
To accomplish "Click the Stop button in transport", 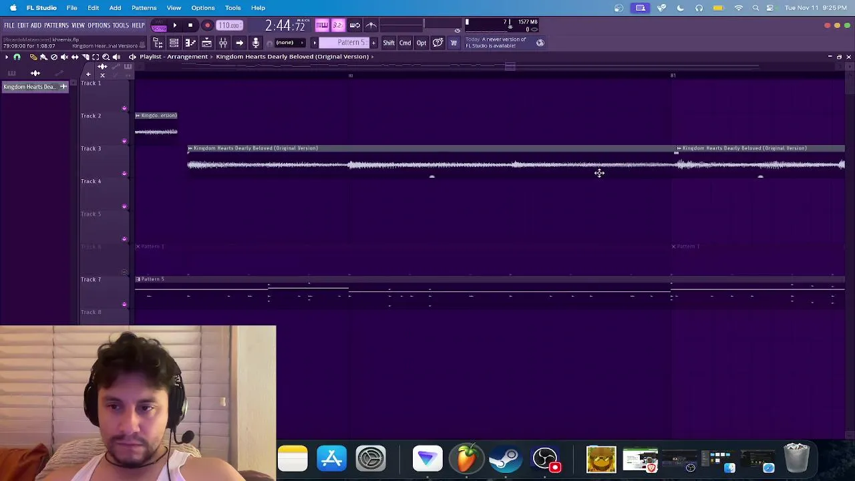I will pos(190,25).
